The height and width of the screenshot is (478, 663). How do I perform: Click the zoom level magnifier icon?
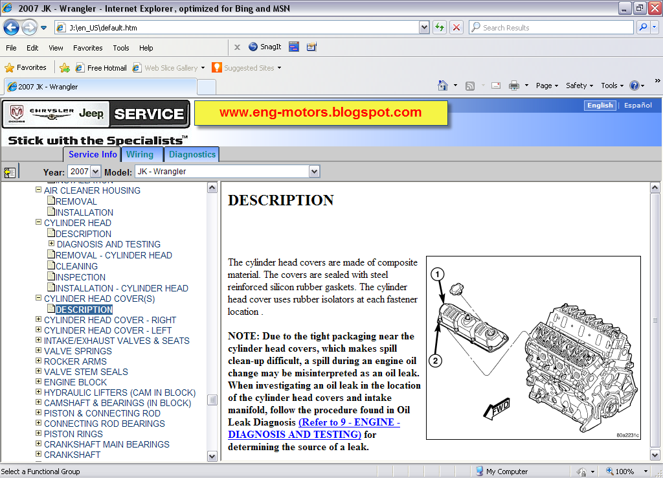point(610,471)
